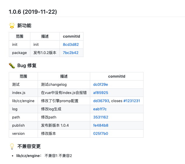
Task: Click the 1.0.6 (2019-11-22) heading
Action: coord(33,12)
